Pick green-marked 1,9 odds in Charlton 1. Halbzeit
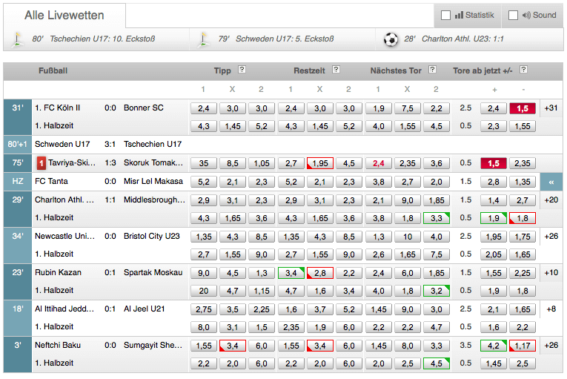The height and width of the screenshot is (379, 567). pos(493,218)
